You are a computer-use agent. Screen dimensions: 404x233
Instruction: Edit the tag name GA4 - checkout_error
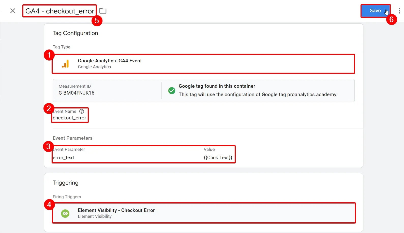(x=60, y=11)
